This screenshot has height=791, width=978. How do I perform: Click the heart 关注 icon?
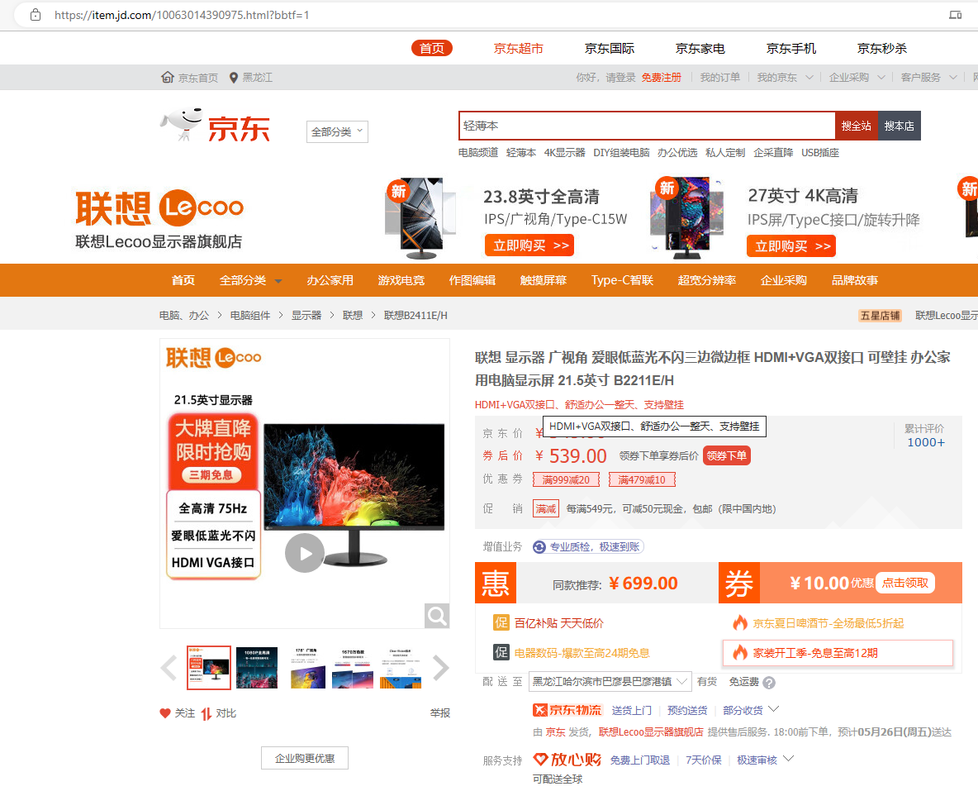point(165,713)
